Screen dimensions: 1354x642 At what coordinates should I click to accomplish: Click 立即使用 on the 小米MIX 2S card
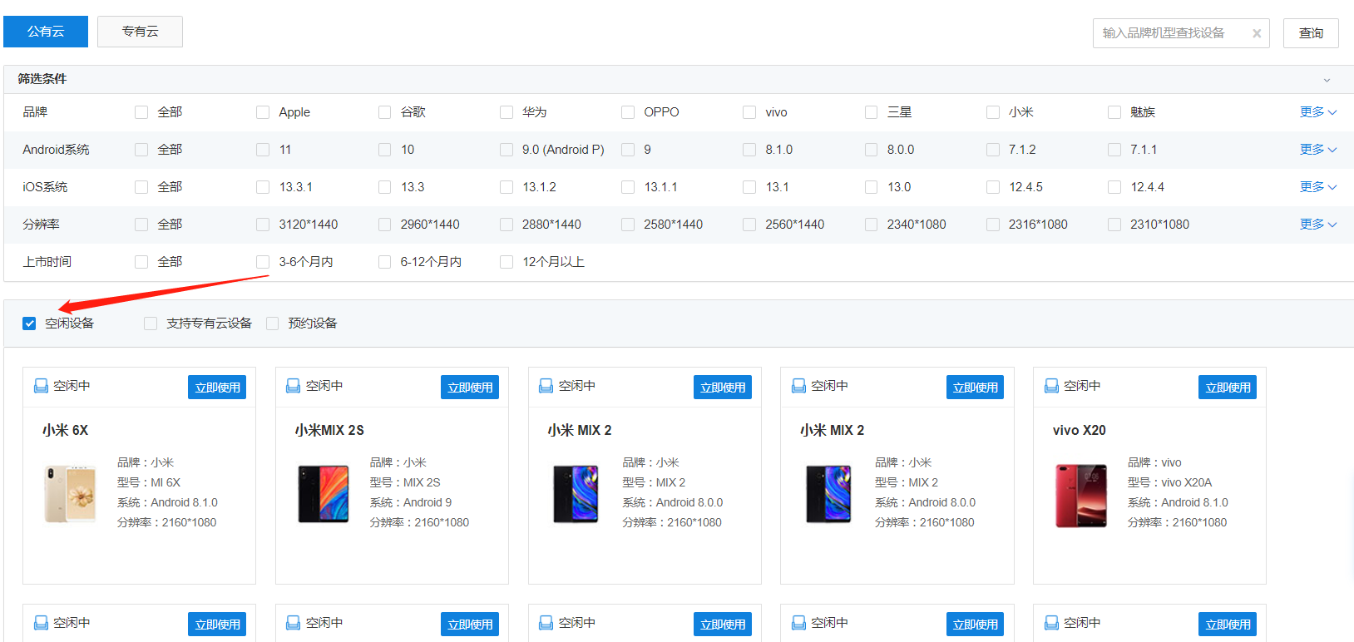(x=470, y=388)
